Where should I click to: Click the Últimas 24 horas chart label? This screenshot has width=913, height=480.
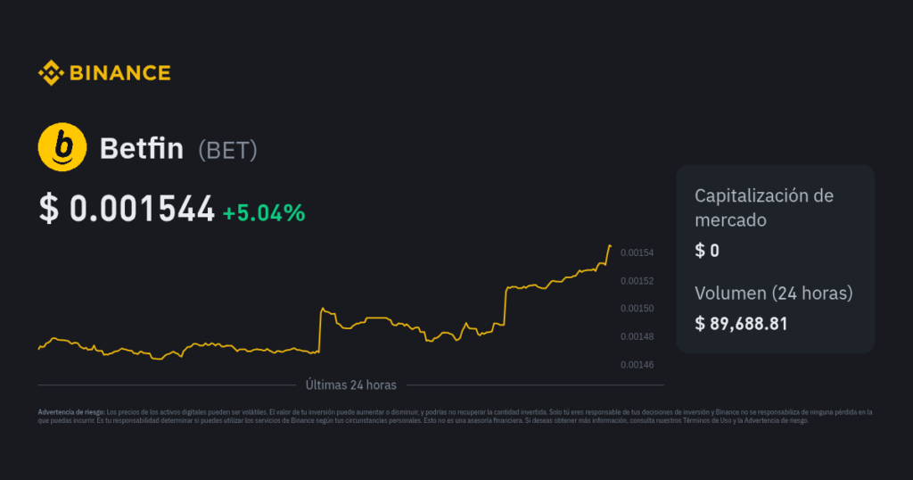click(x=350, y=385)
